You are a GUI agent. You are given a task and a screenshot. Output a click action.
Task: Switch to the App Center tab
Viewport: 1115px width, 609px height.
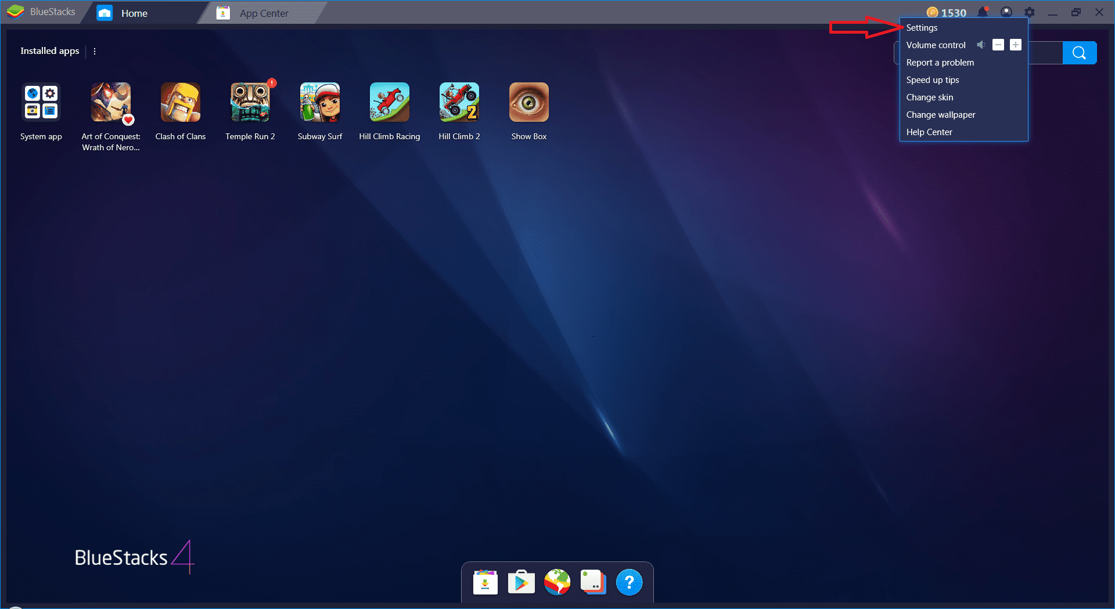point(263,13)
